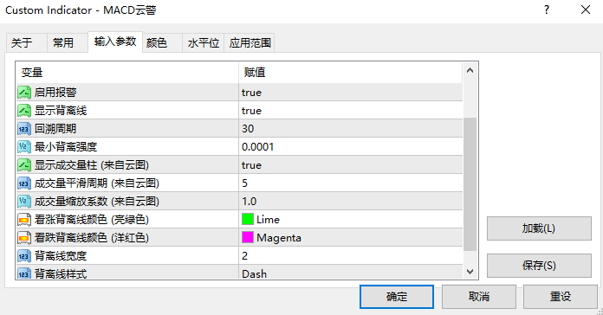Image resolution: width=603 pixels, height=315 pixels.
Task: Click the color-type icon beside 看涨背离线颜色
Action: tap(24, 219)
